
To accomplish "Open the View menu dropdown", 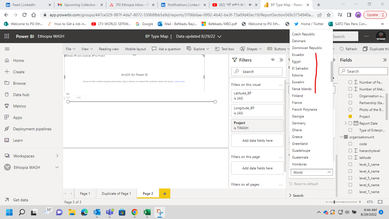I will 87,49.
